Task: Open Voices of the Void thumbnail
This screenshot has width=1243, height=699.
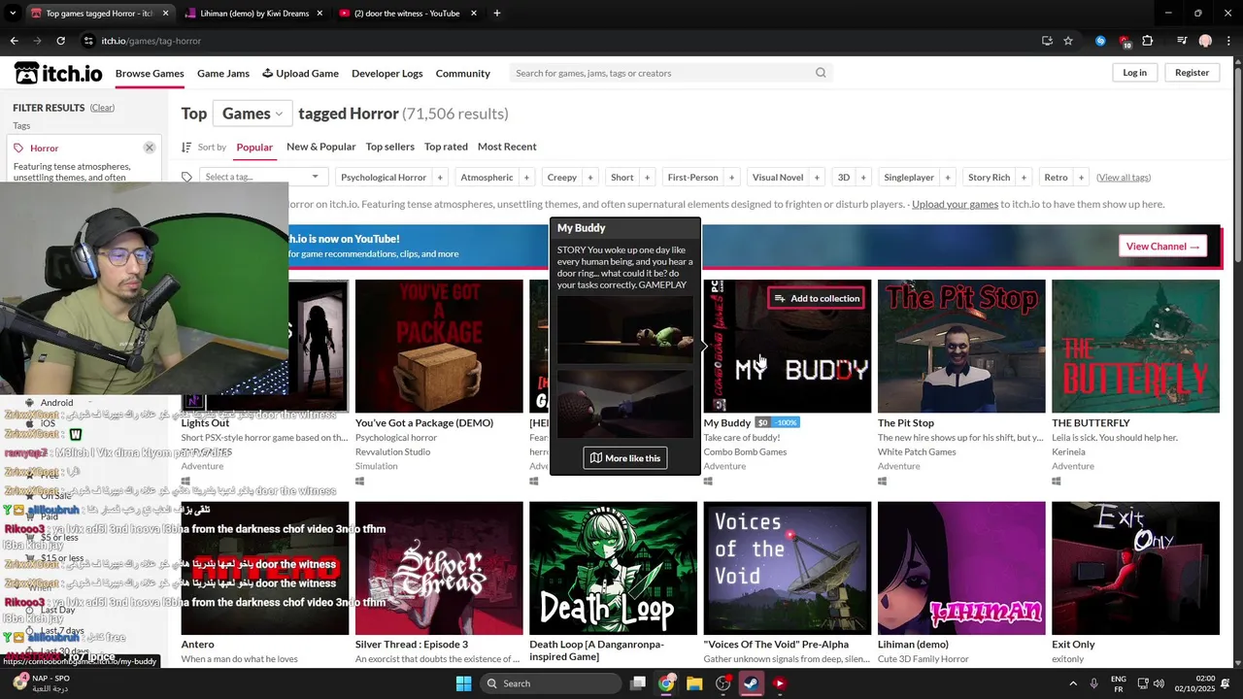Action: coord(788,568)
